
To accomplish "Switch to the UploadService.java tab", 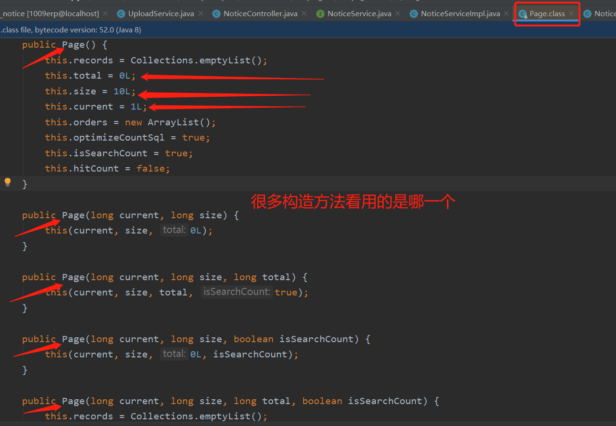I will 161,14.
